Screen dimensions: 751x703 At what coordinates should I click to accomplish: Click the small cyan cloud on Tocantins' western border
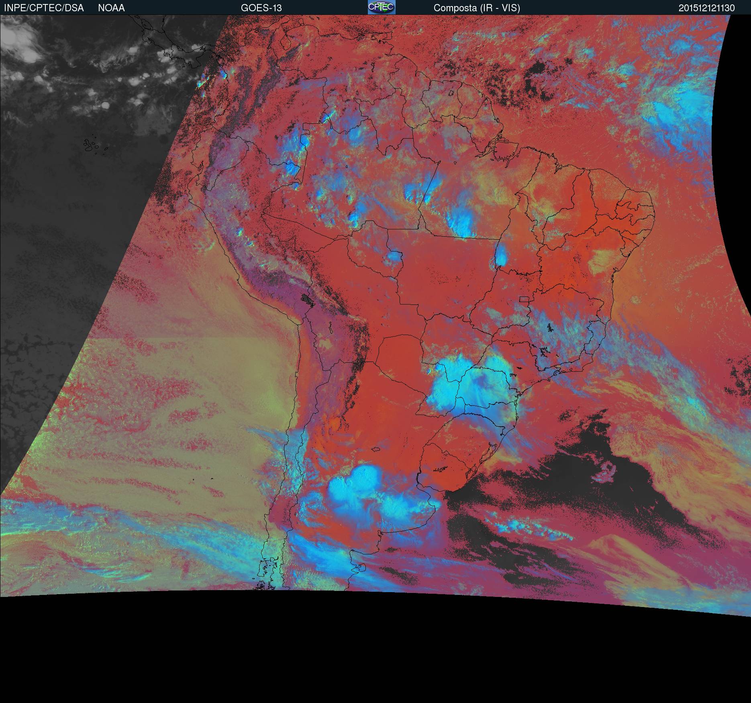pos(501,255)
